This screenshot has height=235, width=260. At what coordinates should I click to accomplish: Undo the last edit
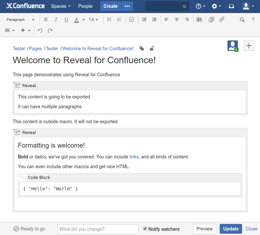pyautogui.click(x=40, y=31)
